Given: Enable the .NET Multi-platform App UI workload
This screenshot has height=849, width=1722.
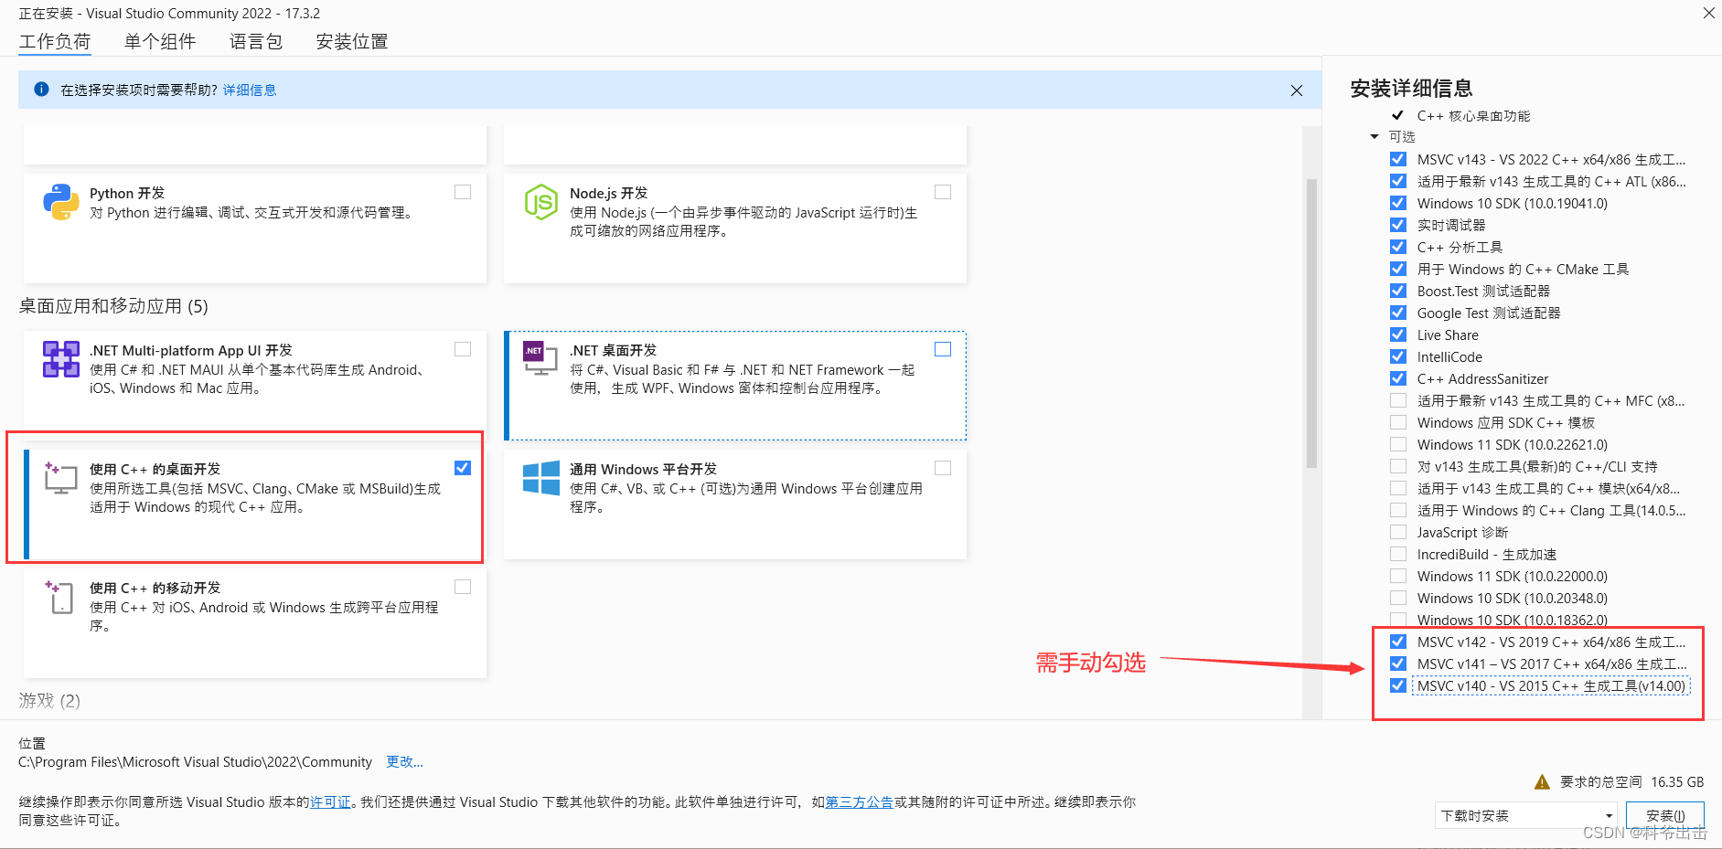Looking at the screenshot, I should 463,349.
